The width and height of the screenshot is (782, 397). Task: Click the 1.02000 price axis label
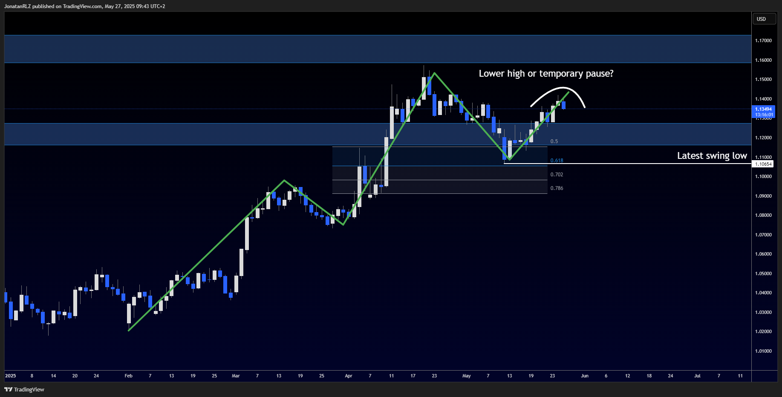click(x=763, y=331)
